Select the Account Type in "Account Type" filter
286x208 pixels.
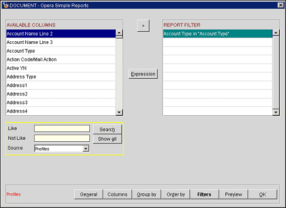tap(218, 34)
